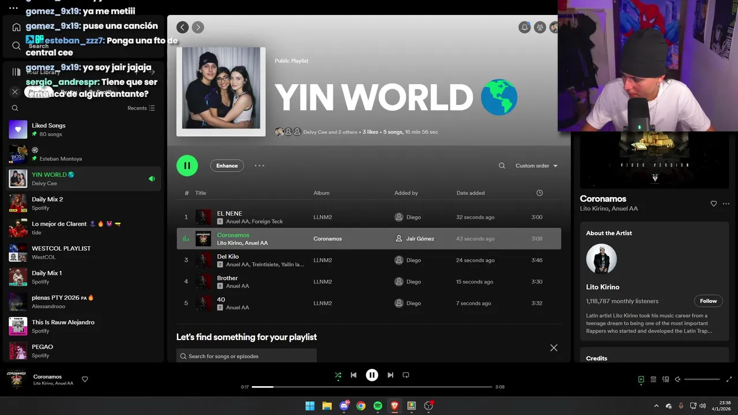The image size is (738, 415).
Task: Open Jair Gómez's profile in the Added by column
Action: coord(420,239)
